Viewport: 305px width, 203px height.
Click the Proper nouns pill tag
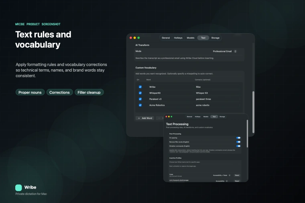[x=30, y=92]
